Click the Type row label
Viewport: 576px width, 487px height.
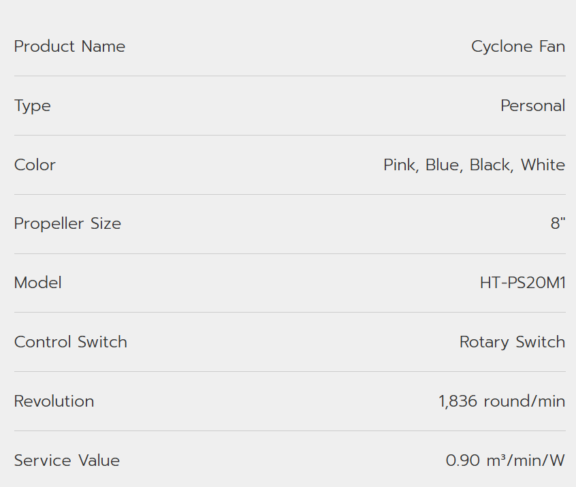coord(32,106)
